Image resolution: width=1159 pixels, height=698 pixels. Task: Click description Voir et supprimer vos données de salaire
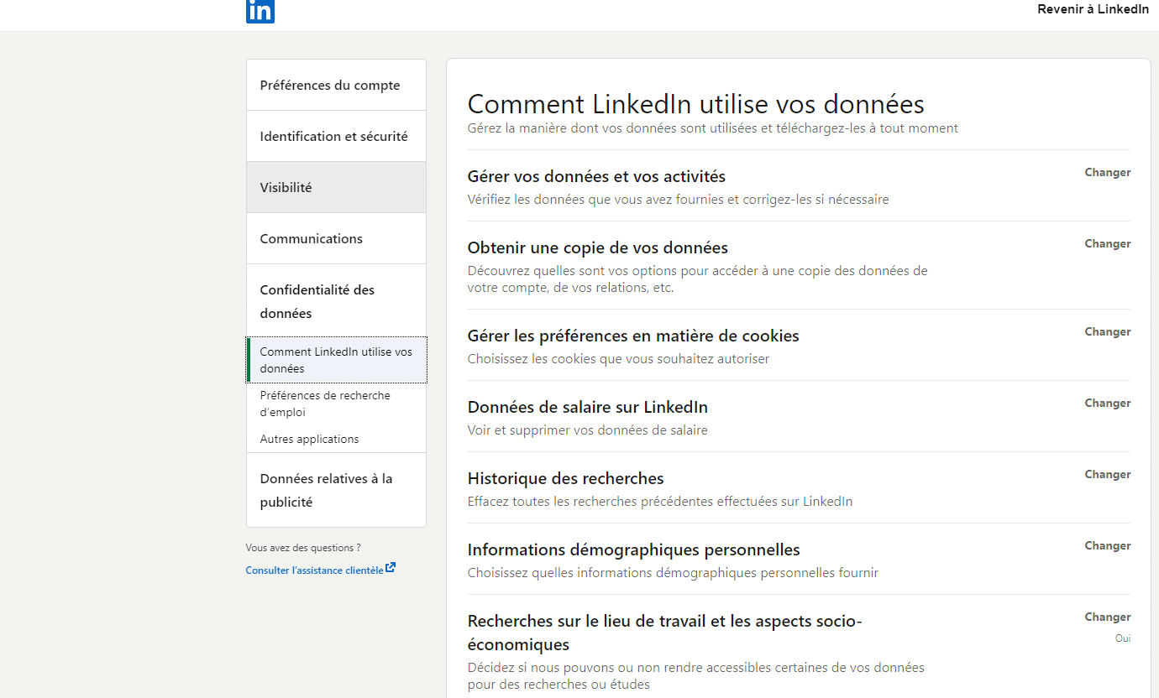[x=588, y=430]
